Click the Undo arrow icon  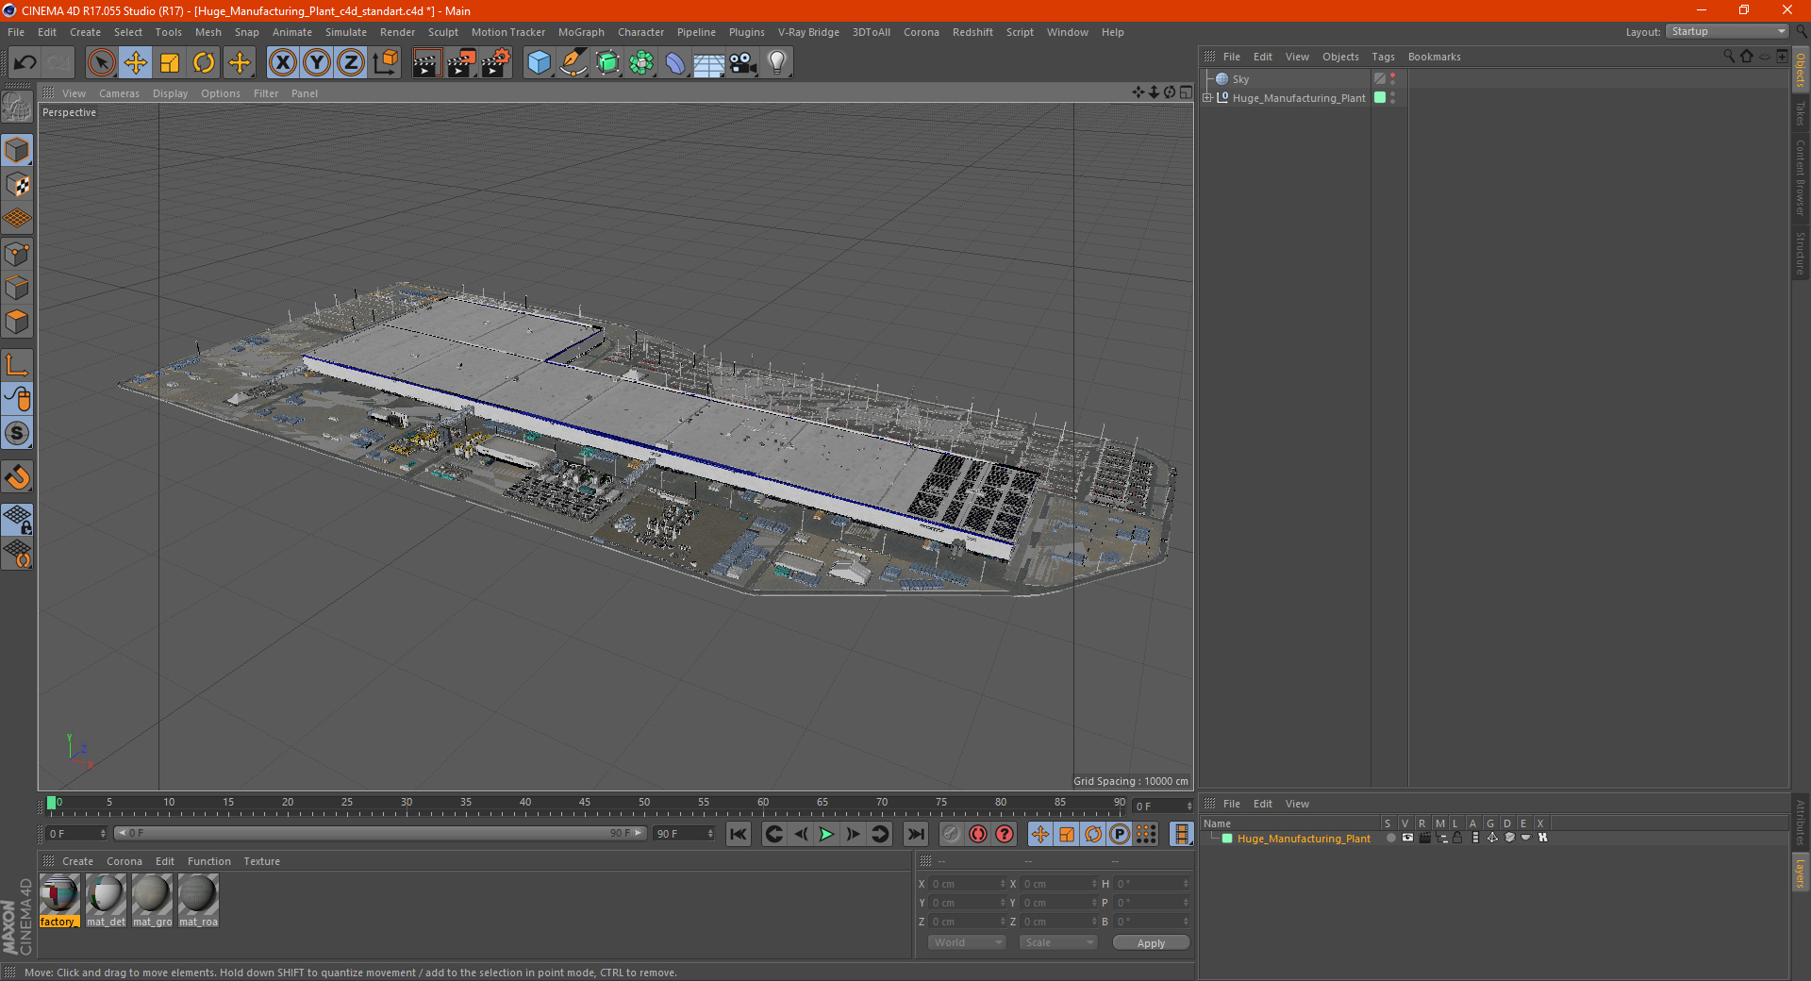[25, 63]
